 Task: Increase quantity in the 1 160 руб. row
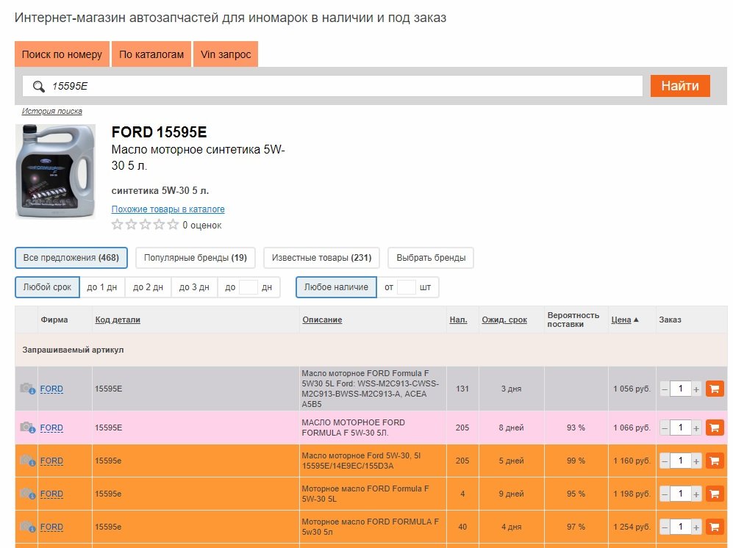click(x=696, y=461)
